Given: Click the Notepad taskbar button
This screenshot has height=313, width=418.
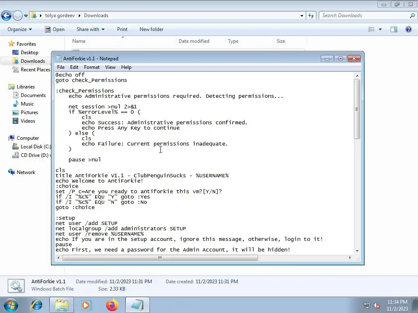Looking at the screenshot, I should (x=137, y=305).
